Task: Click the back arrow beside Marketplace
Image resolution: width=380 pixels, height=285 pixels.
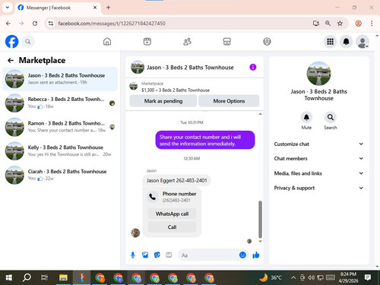Action: (x=11, y=60)
